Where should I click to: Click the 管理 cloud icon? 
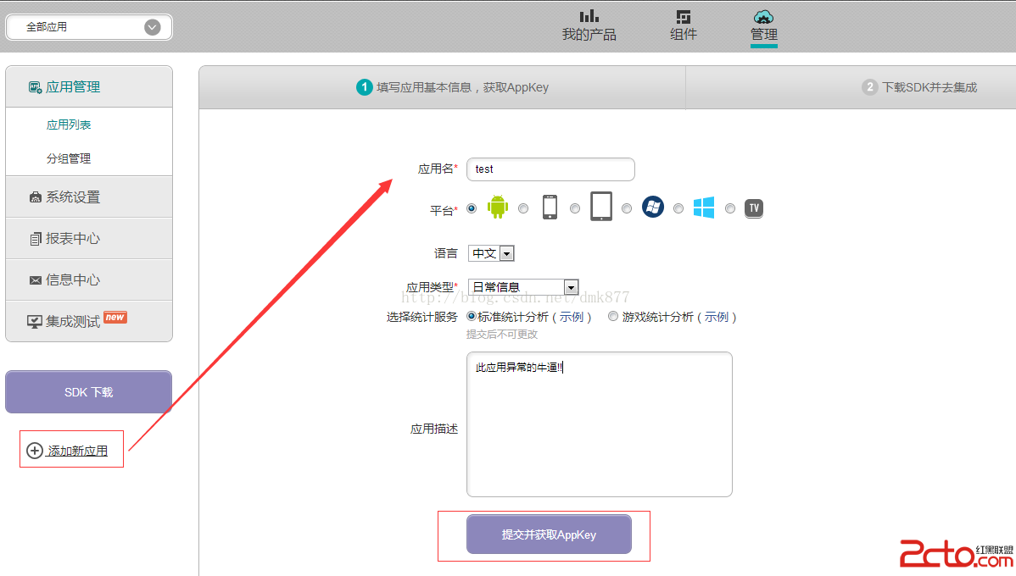click(763, 16)
